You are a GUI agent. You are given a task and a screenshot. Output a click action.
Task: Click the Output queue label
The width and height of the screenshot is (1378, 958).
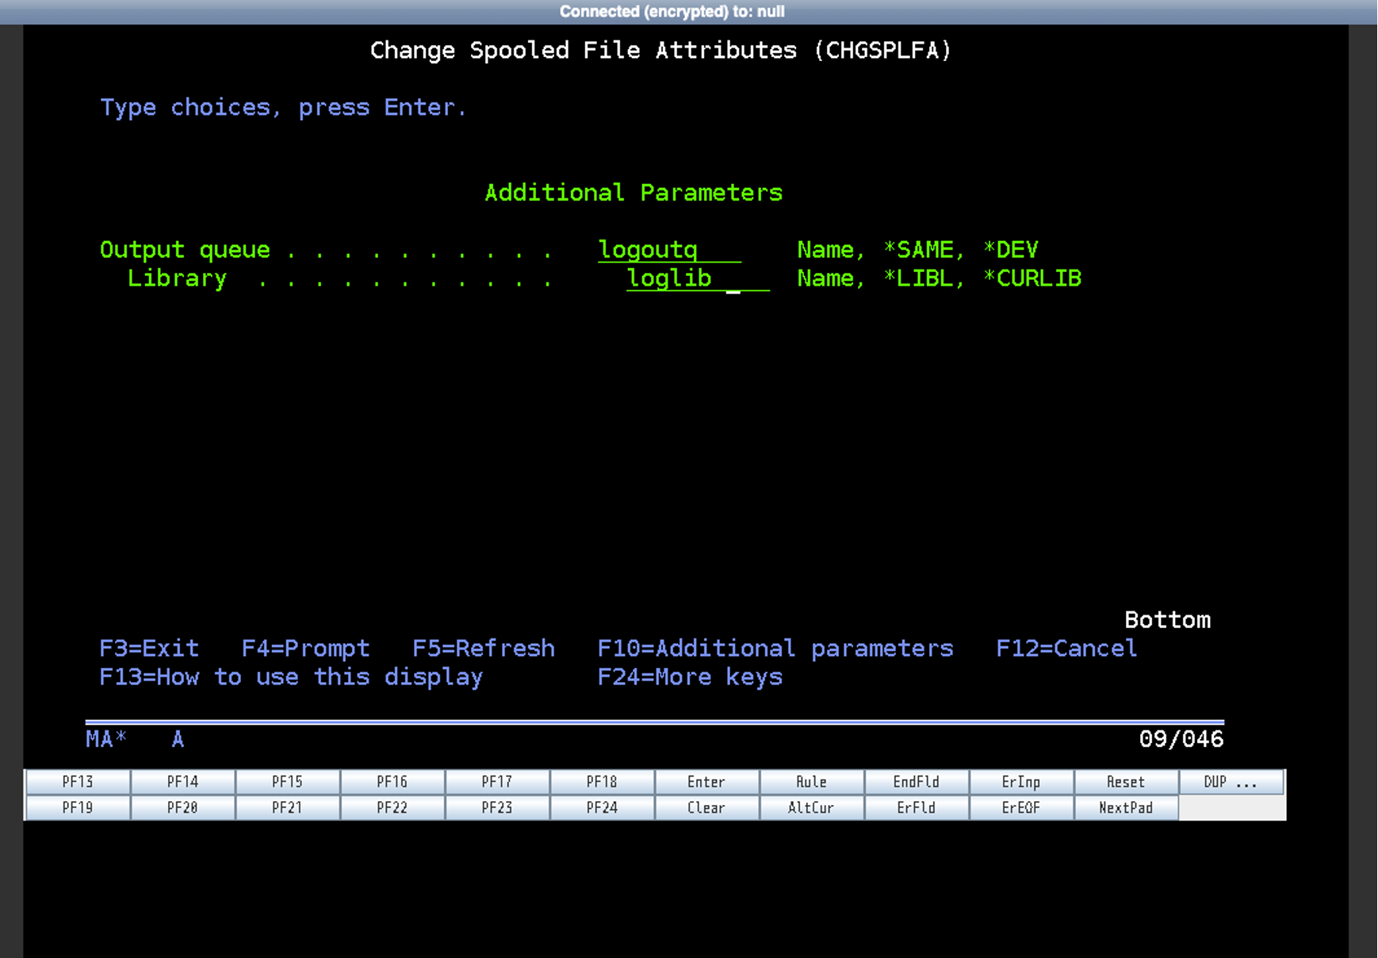click(185, 250)
